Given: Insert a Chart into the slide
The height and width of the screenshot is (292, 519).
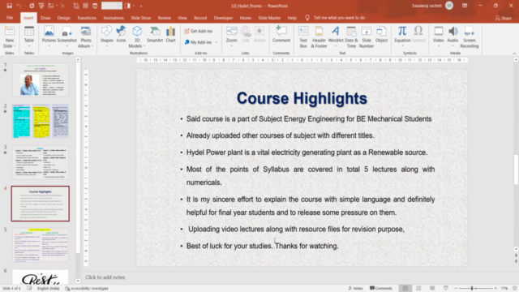Looking at the screenshot, I should [170, 35].
